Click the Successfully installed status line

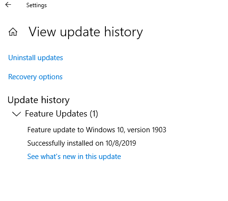click(81, 143)
